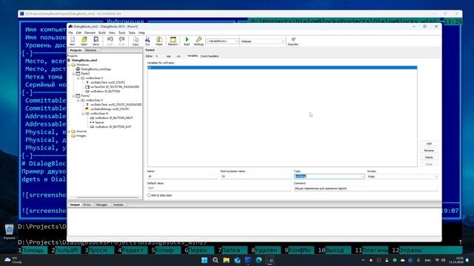Image resolution: width=474 pixels, height=266 pixels.
Task: Open the Element toolbar icon
Action: (x=173, y=41)
